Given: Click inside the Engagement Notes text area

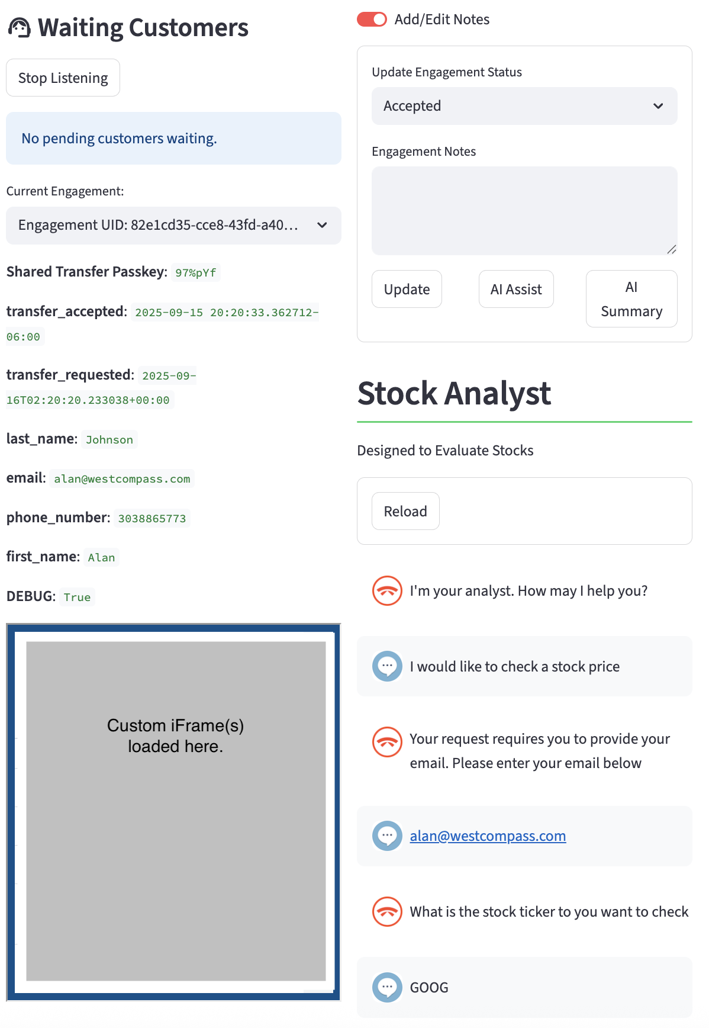Looking at the screenshot, I should pos(524,211).
